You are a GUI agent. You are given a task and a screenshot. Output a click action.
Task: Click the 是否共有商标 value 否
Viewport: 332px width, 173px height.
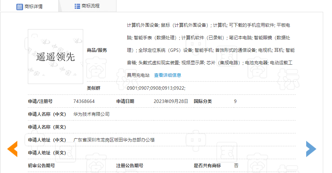(x=236, y=166)
